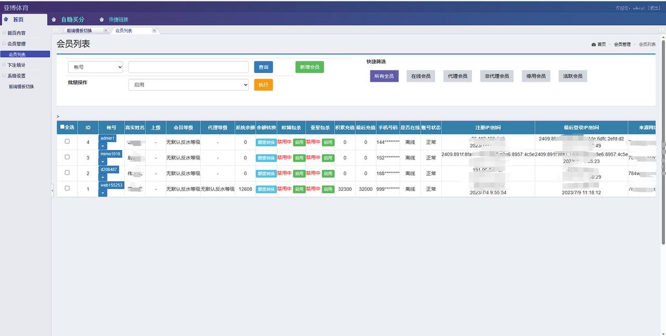Click the dashboard icon in the breadcrumb
666x336 pixels.
point(594,45)
